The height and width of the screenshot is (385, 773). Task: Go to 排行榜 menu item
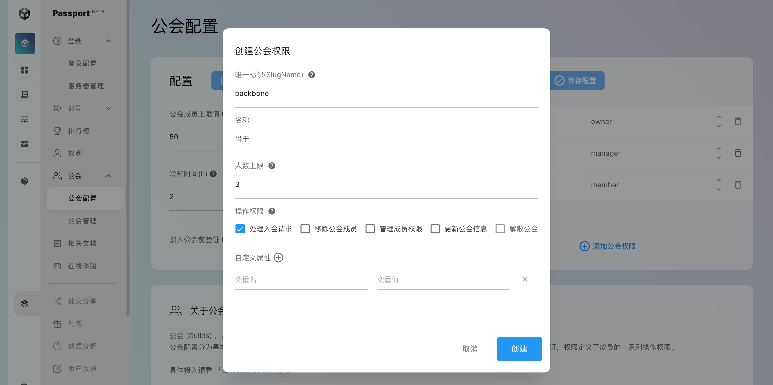(79, 131)
